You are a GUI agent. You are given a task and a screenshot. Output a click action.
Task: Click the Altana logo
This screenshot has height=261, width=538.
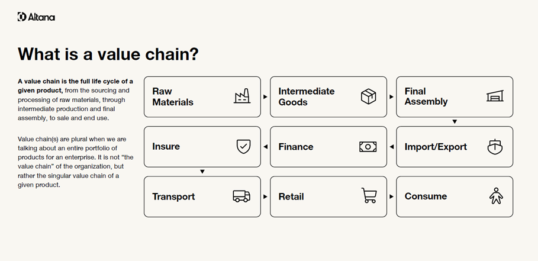point(36,17)
